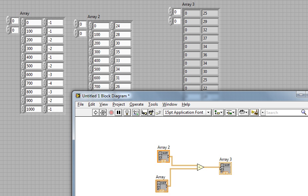Image resolution: width=308 pixels, height=196 pixels.
Task: Select Array 3 cell containing 29
Action: (210, 21)
